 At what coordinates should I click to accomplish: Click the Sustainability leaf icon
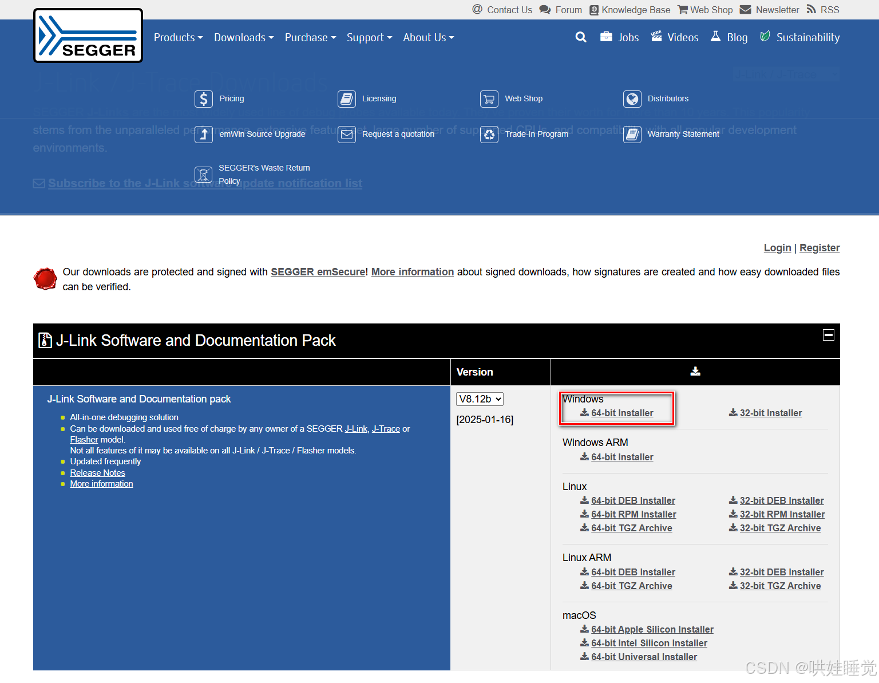[x=765, y=37]
